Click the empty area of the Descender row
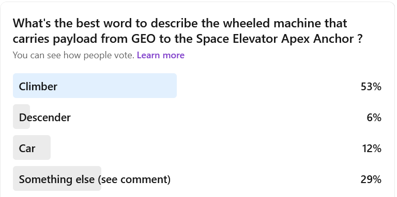The height and width of the screenshot is (197, 397). [218, 117]
